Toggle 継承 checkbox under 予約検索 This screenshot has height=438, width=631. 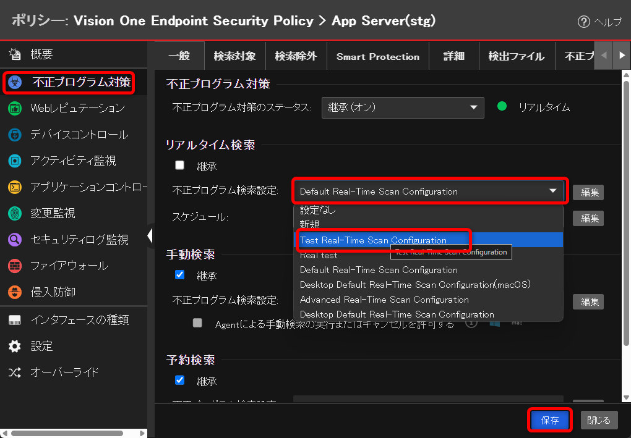pyautogui.click(x=180, y=380)
